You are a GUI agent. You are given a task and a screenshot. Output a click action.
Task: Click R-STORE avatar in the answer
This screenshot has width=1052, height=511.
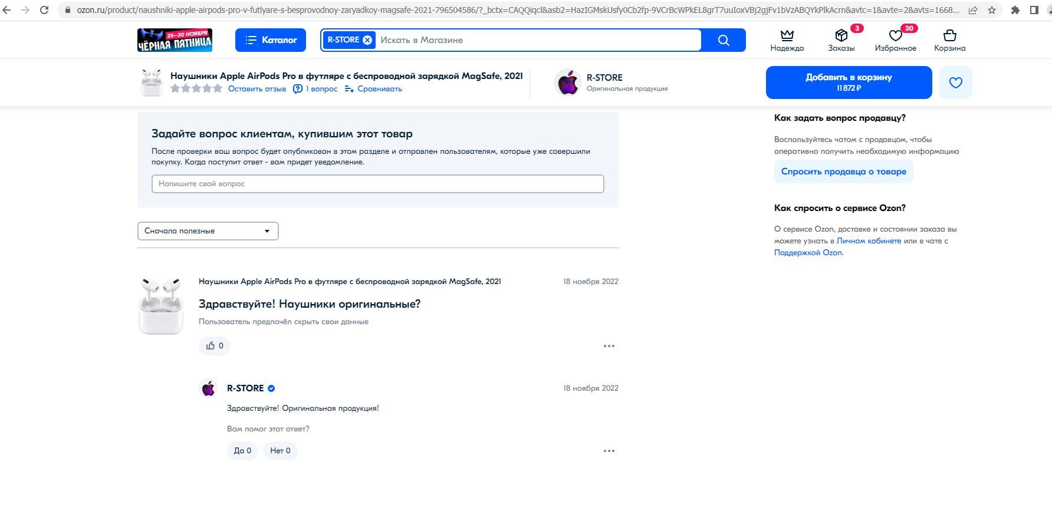click(x=208, y=388)
